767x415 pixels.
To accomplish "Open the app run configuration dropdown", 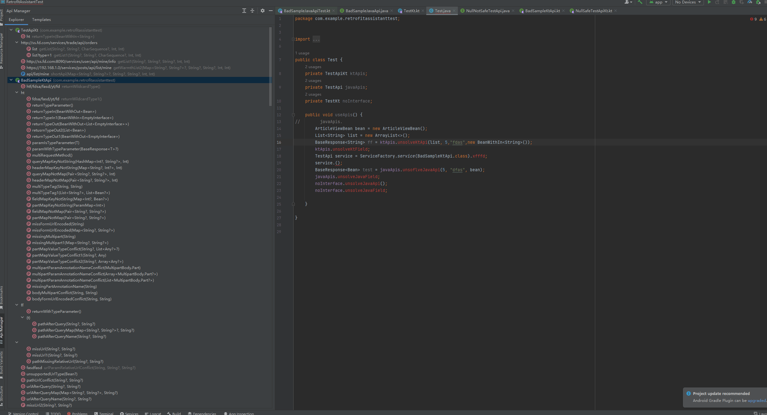I will point(658,2).
